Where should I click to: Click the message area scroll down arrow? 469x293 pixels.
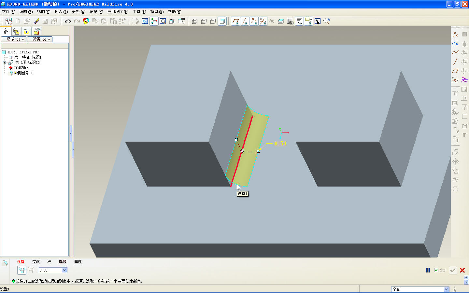tap(466, 282)
